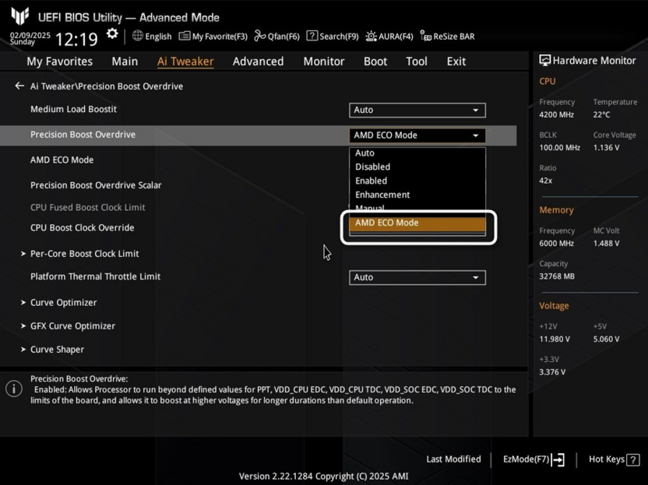Viewport: 648px width, 485px height.
Task: Open the Tool tab
Action: point(417,62)
